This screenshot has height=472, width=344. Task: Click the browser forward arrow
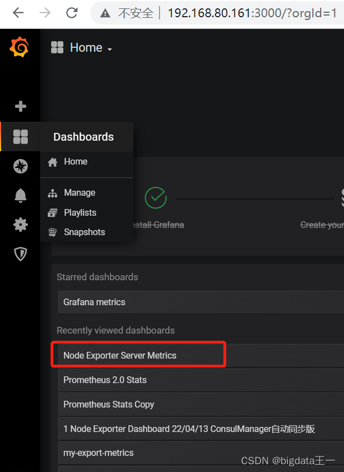coord(45,13)
